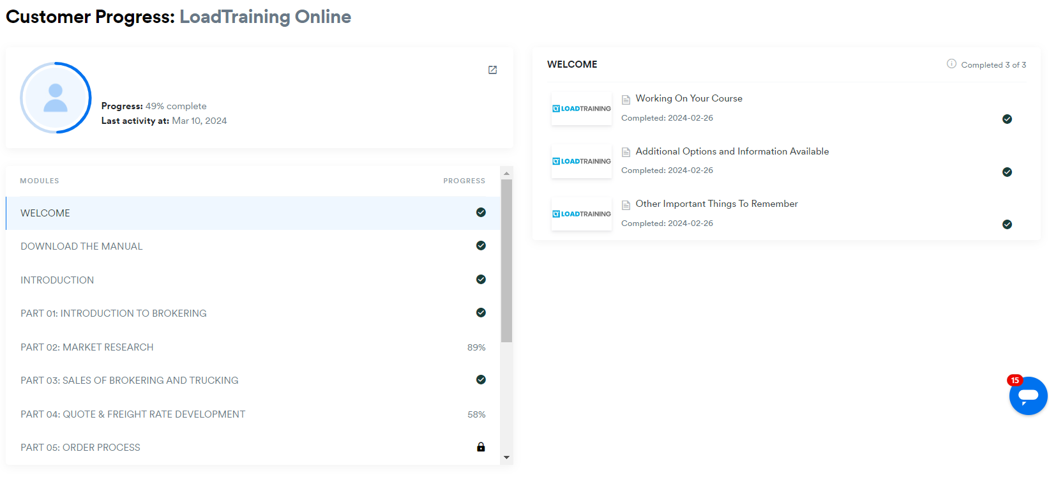Click the LoadTraining thumbnail for Working On Your Course
Viewport: 1049px width, 484px height.
pyautogui.click(x=582, y=109)
